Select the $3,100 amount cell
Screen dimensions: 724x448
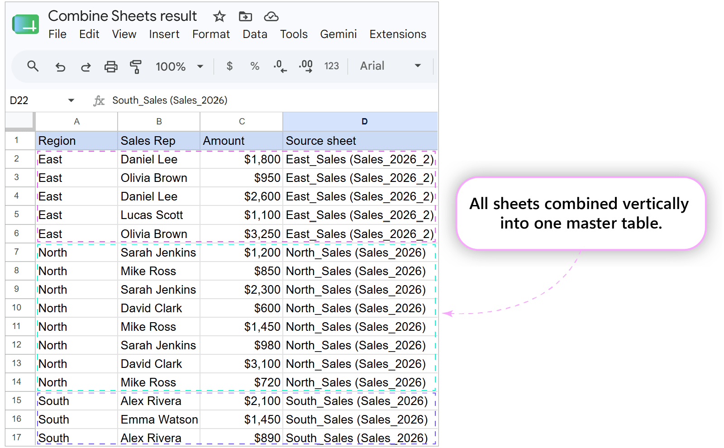coord(242,364)
